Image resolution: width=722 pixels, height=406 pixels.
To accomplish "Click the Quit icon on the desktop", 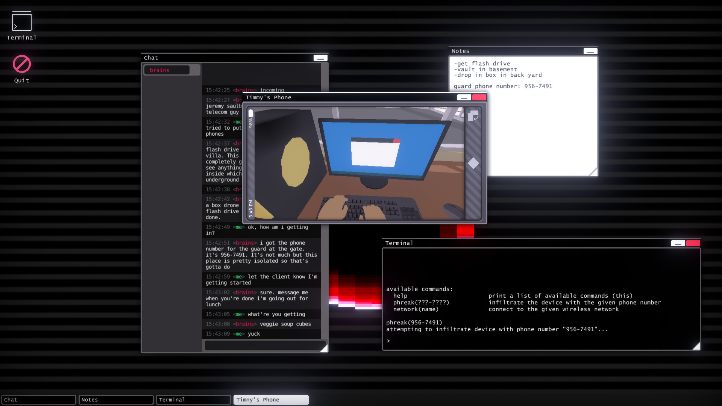I will [x=21, y=65].
